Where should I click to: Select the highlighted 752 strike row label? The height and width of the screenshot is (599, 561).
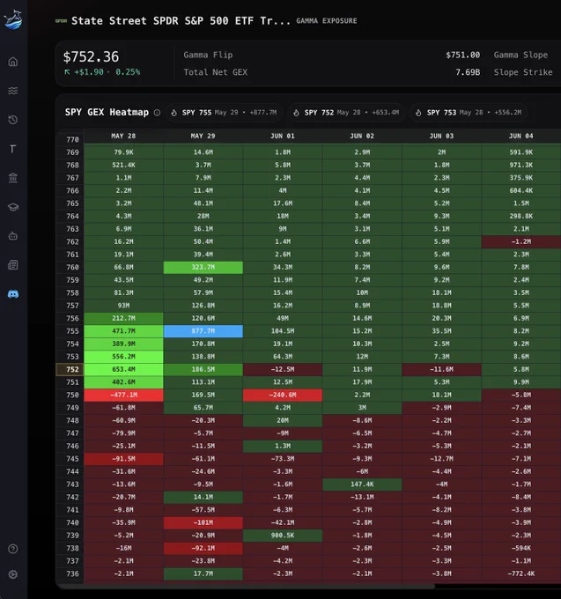(70, 369)
